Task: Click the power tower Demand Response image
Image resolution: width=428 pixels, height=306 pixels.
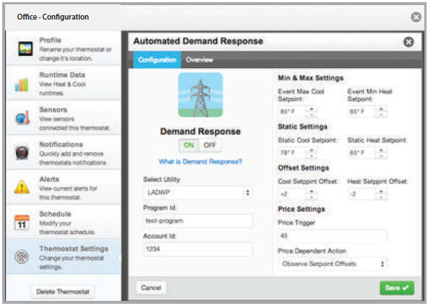Action: point(201,95)
